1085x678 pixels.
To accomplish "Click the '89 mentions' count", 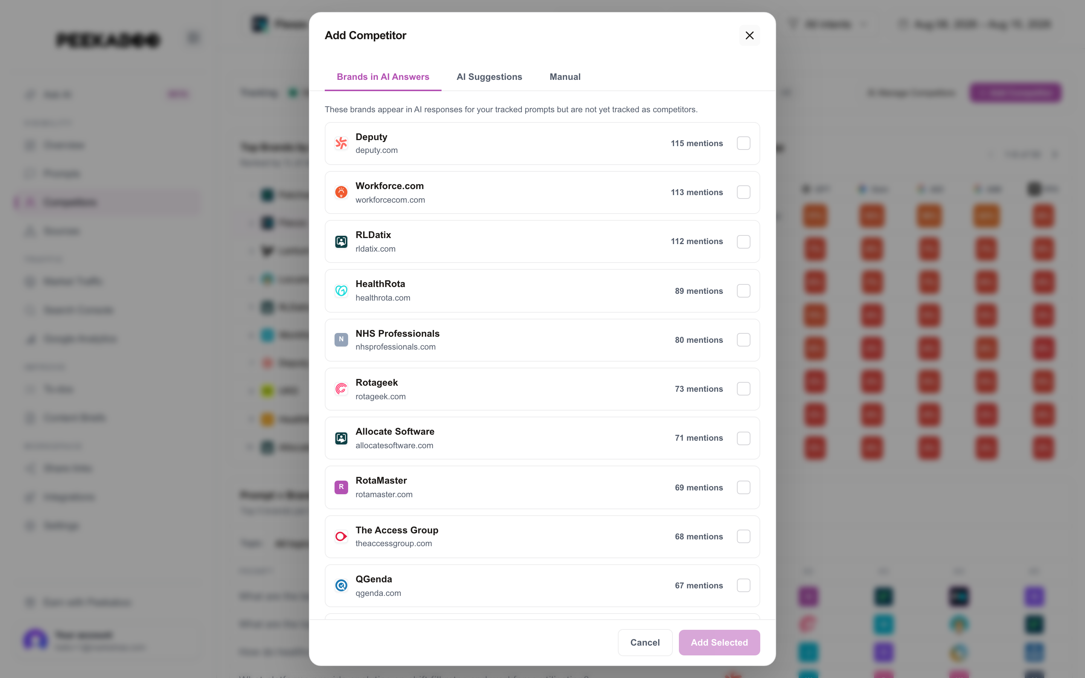I will [x=699, y=291].
